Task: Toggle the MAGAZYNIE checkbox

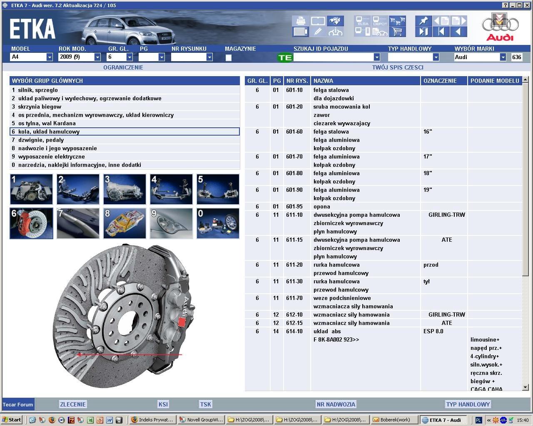Action: click(228, 58)
